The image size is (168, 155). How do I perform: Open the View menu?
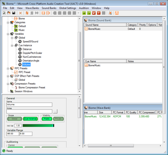[x=20, y=8]
